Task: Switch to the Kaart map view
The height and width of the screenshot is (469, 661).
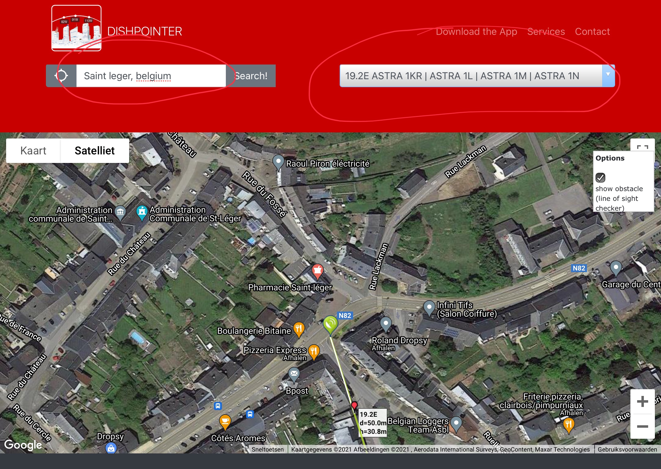Action: click(33, 150)
